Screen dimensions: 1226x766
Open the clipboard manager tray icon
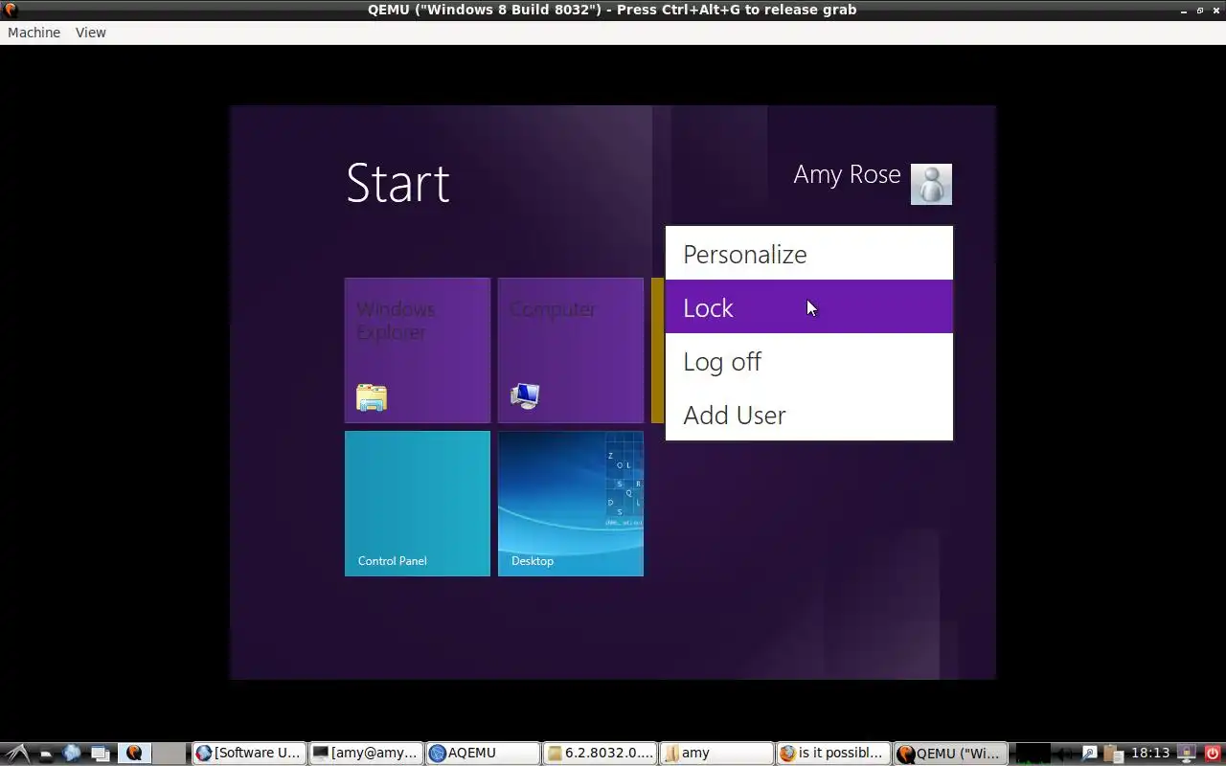coord(1113,755)
